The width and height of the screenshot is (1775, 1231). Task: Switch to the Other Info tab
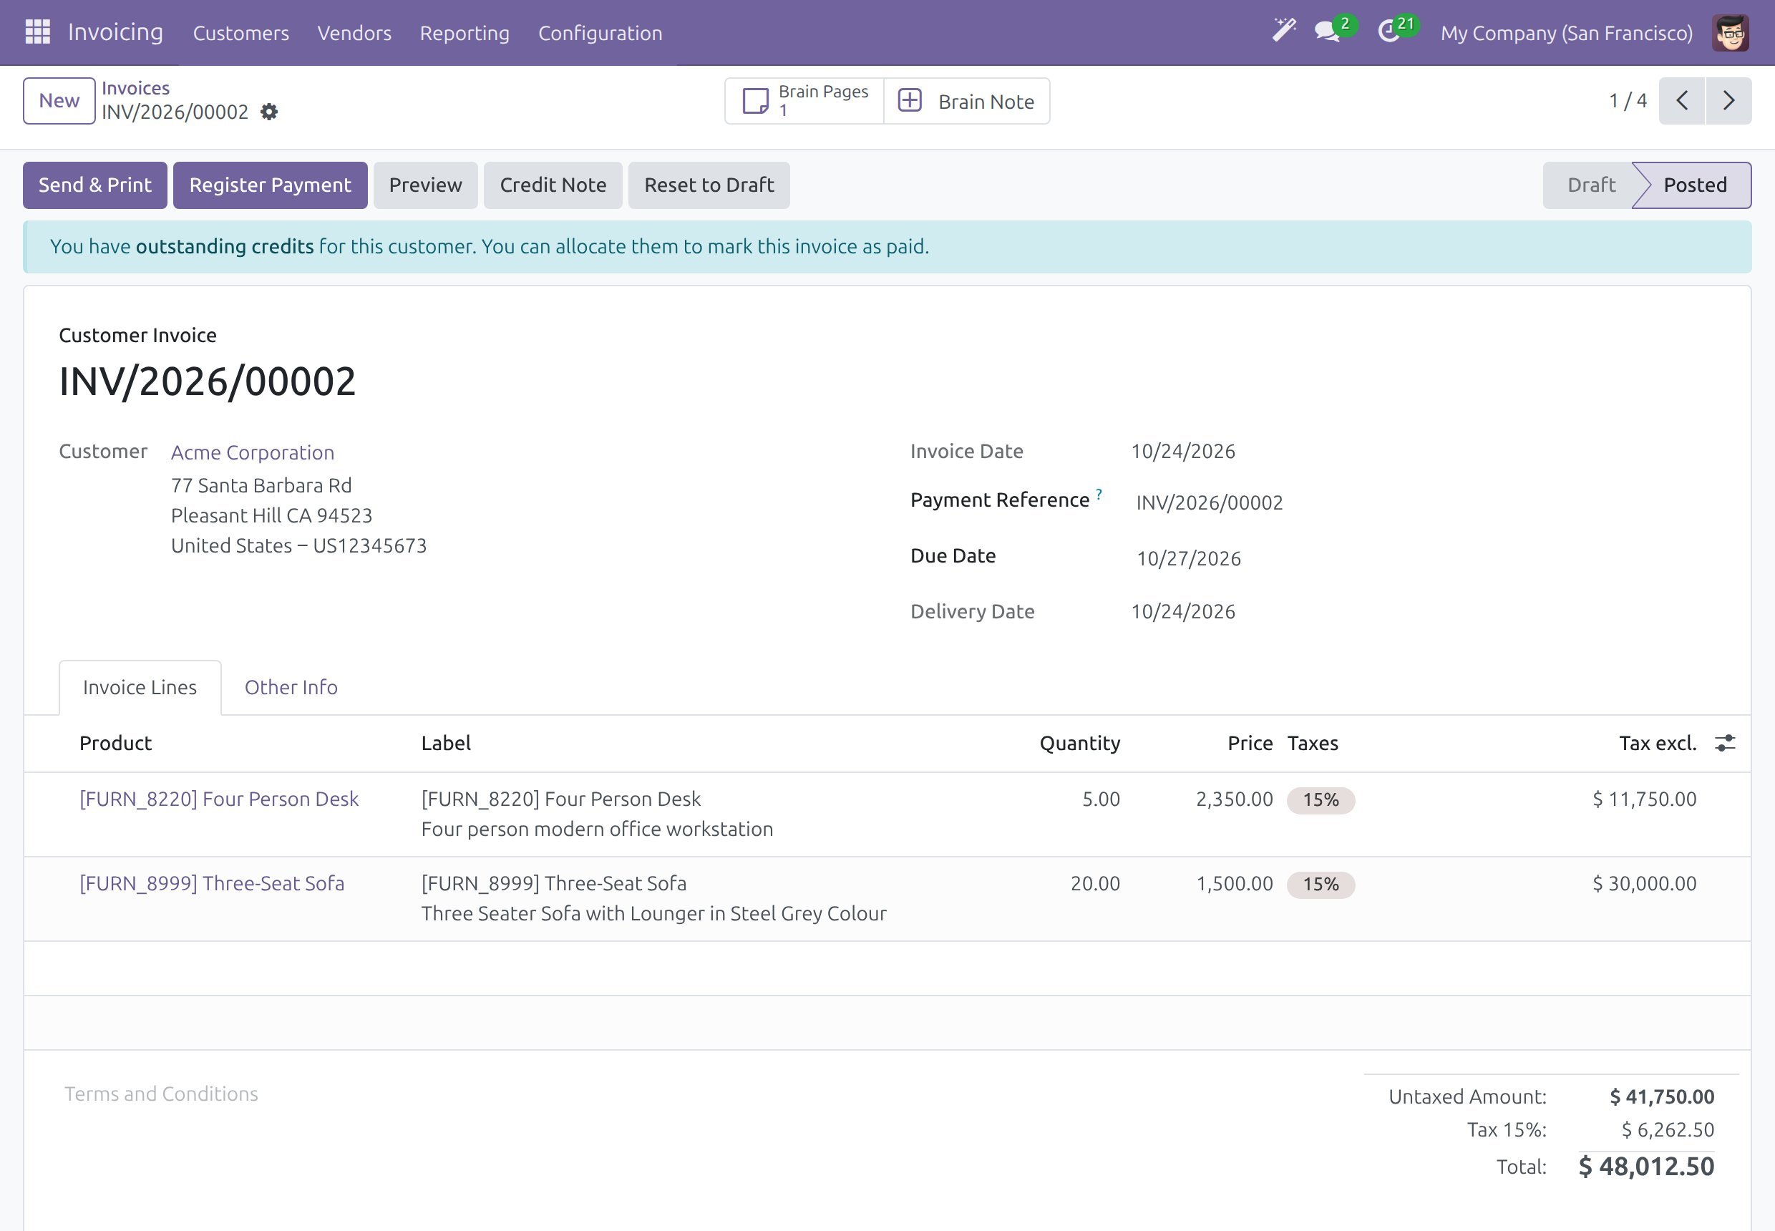(x=291, y=687)
